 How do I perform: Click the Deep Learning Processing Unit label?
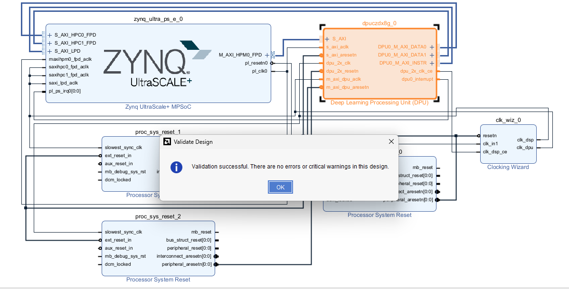[x=379, y=103]
